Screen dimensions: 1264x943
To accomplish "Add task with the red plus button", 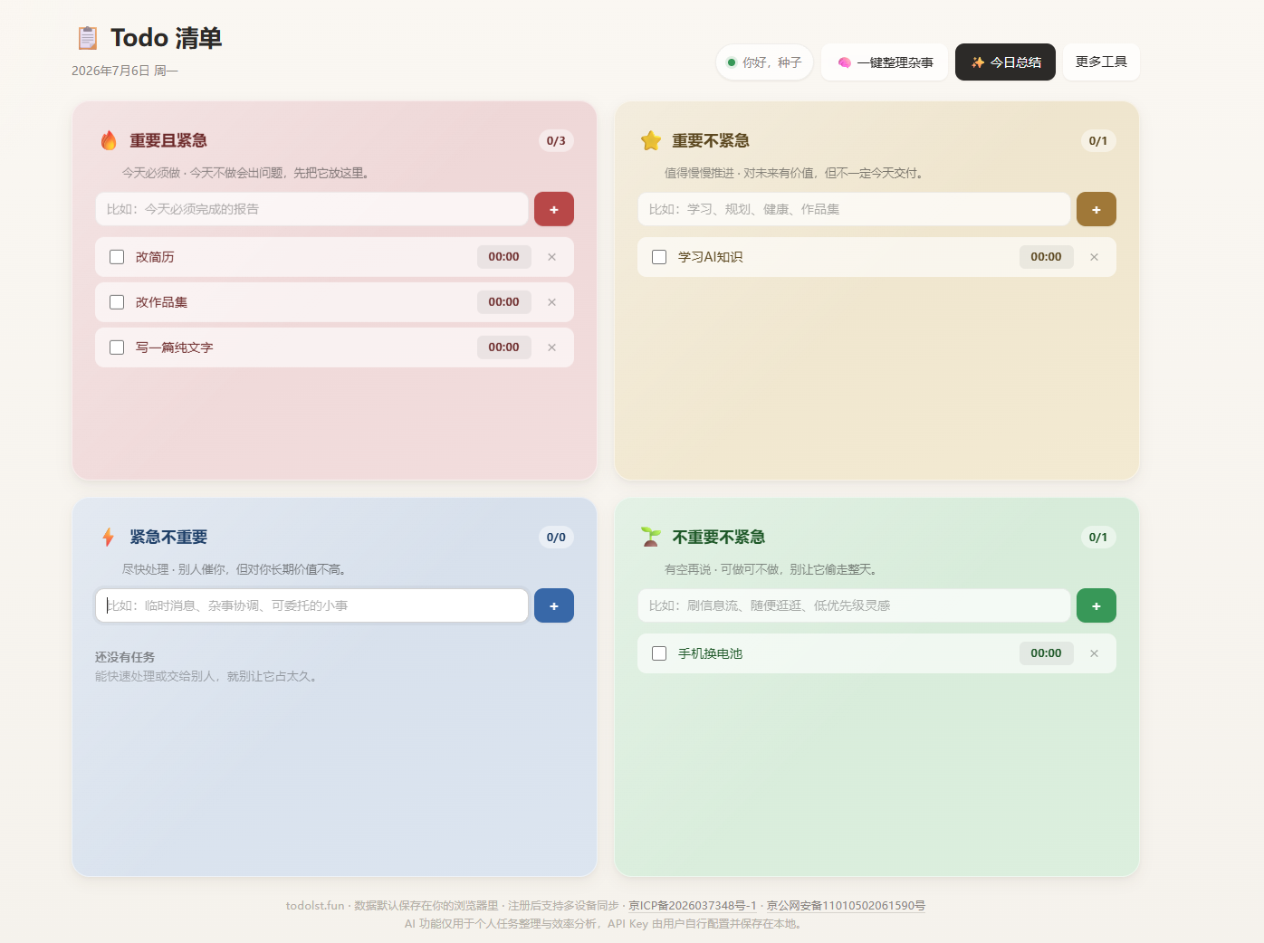I will (x=554, y=209).
